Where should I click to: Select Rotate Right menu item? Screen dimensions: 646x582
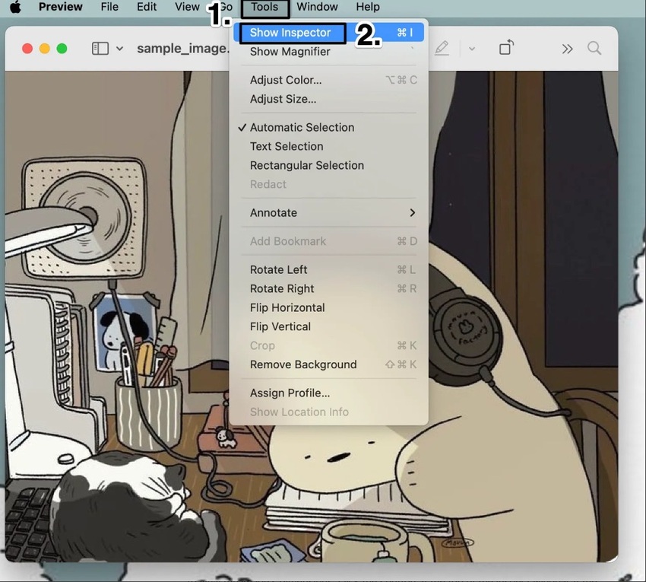tap(329, 289)
